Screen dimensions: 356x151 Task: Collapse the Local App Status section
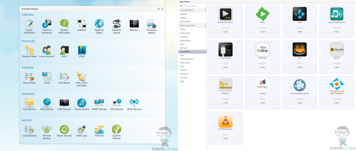205,10
